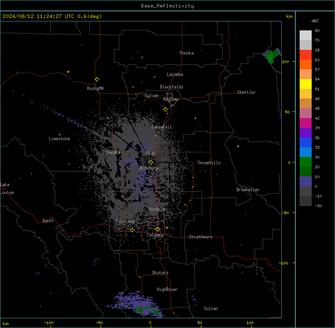
Task: Click the purple echo west of HighRiver
Action: [137, 304]
